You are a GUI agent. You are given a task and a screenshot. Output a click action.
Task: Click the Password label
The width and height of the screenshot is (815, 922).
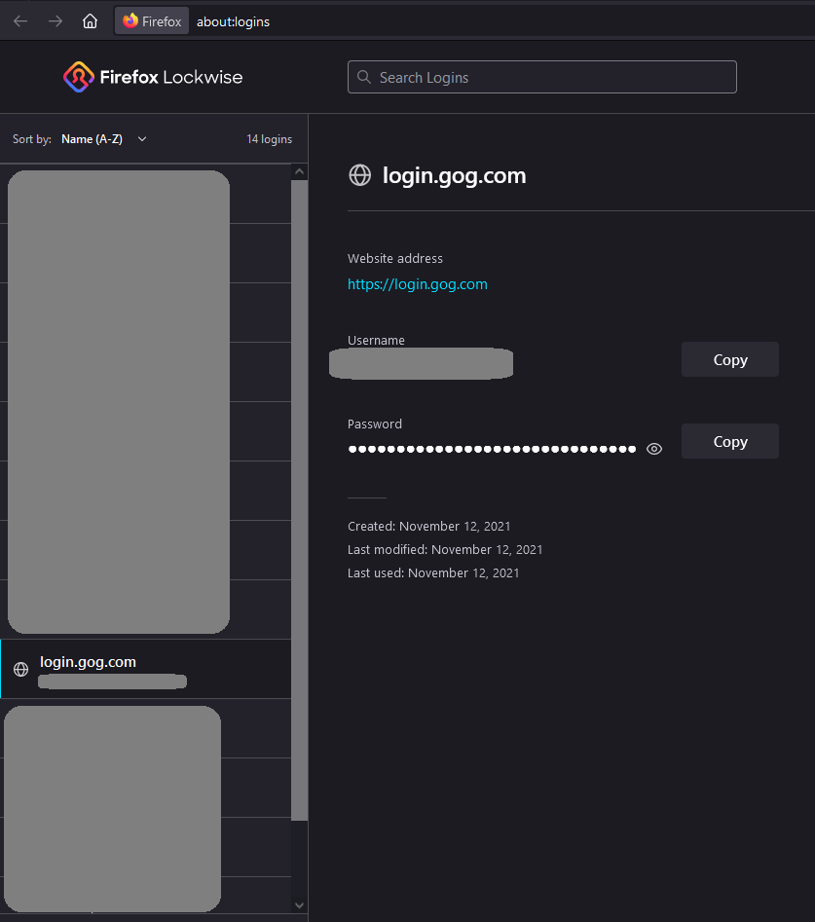click(x=375, y=424)
